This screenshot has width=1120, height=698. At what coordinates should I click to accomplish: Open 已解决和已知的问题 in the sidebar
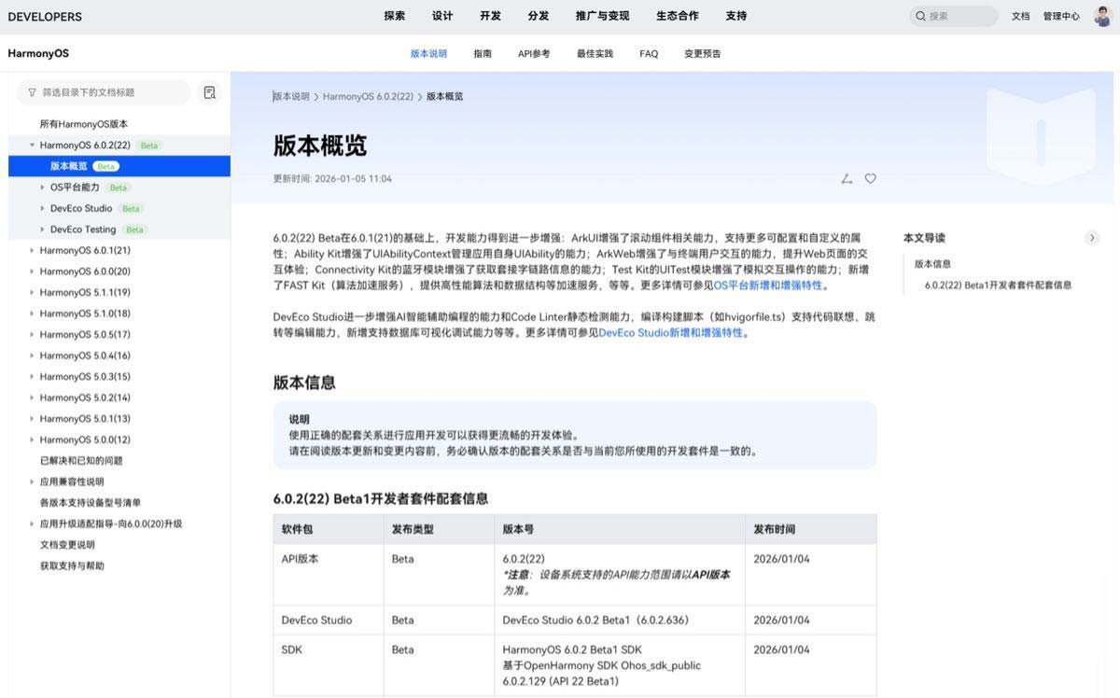[81, 460]
